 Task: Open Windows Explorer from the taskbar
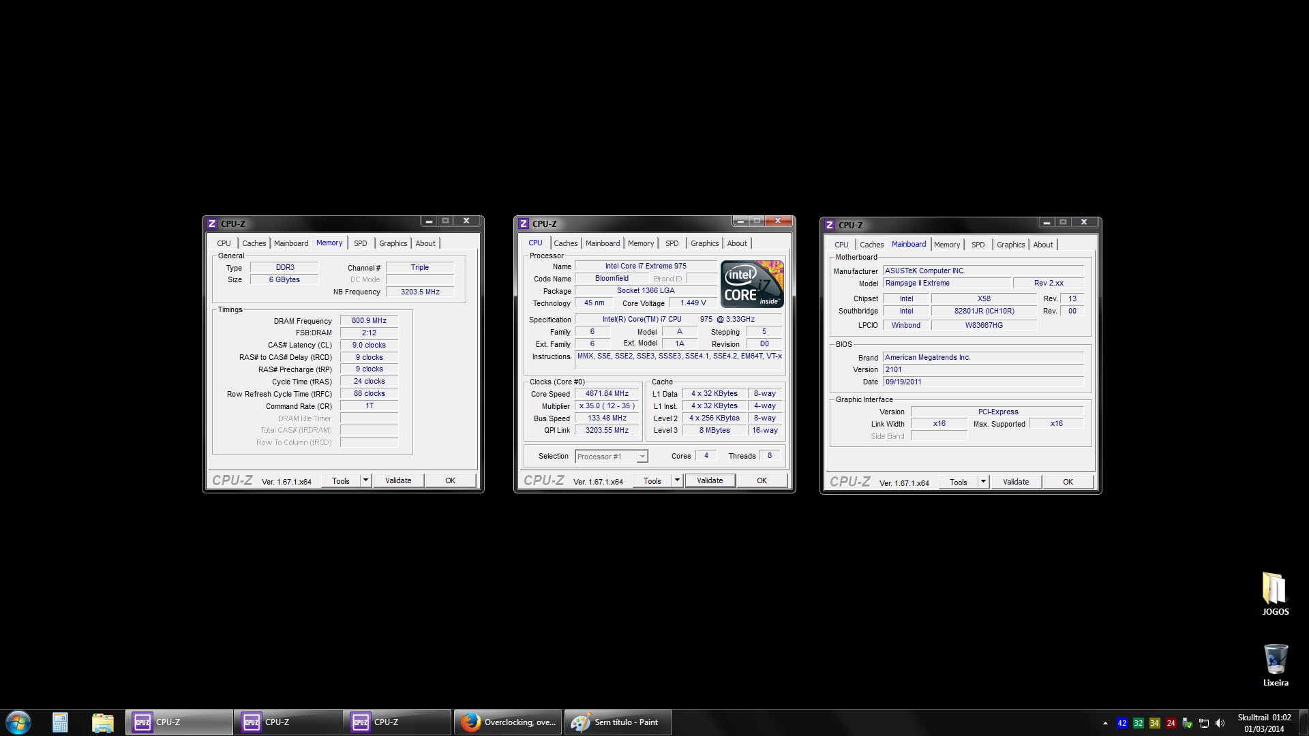click(102, 722)
